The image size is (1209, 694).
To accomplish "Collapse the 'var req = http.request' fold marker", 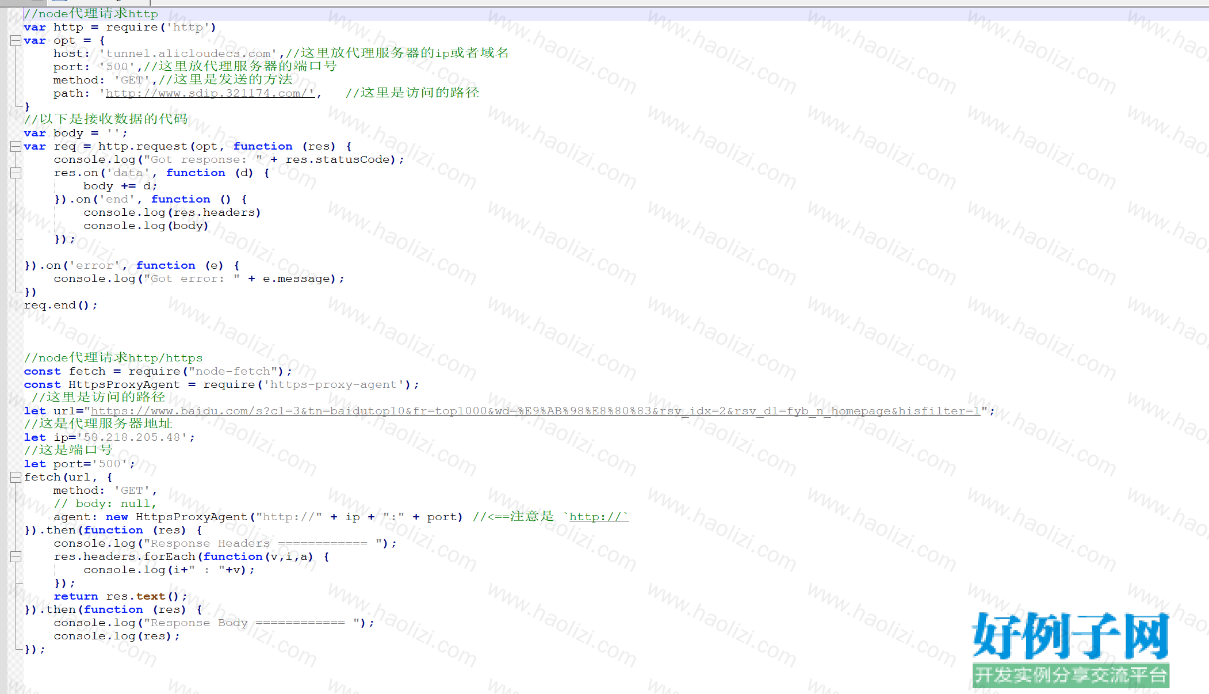I will tap(16, 146).
